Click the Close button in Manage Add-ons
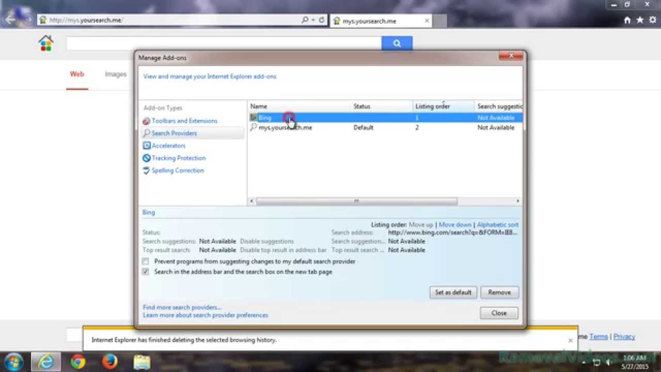 [499, 313]
